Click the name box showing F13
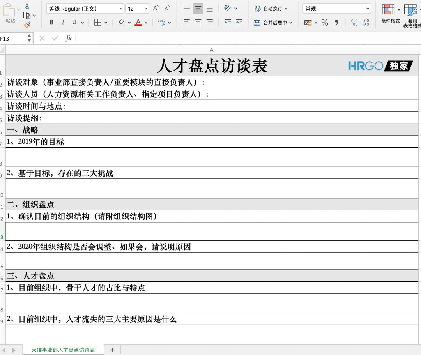 [13, 38]
